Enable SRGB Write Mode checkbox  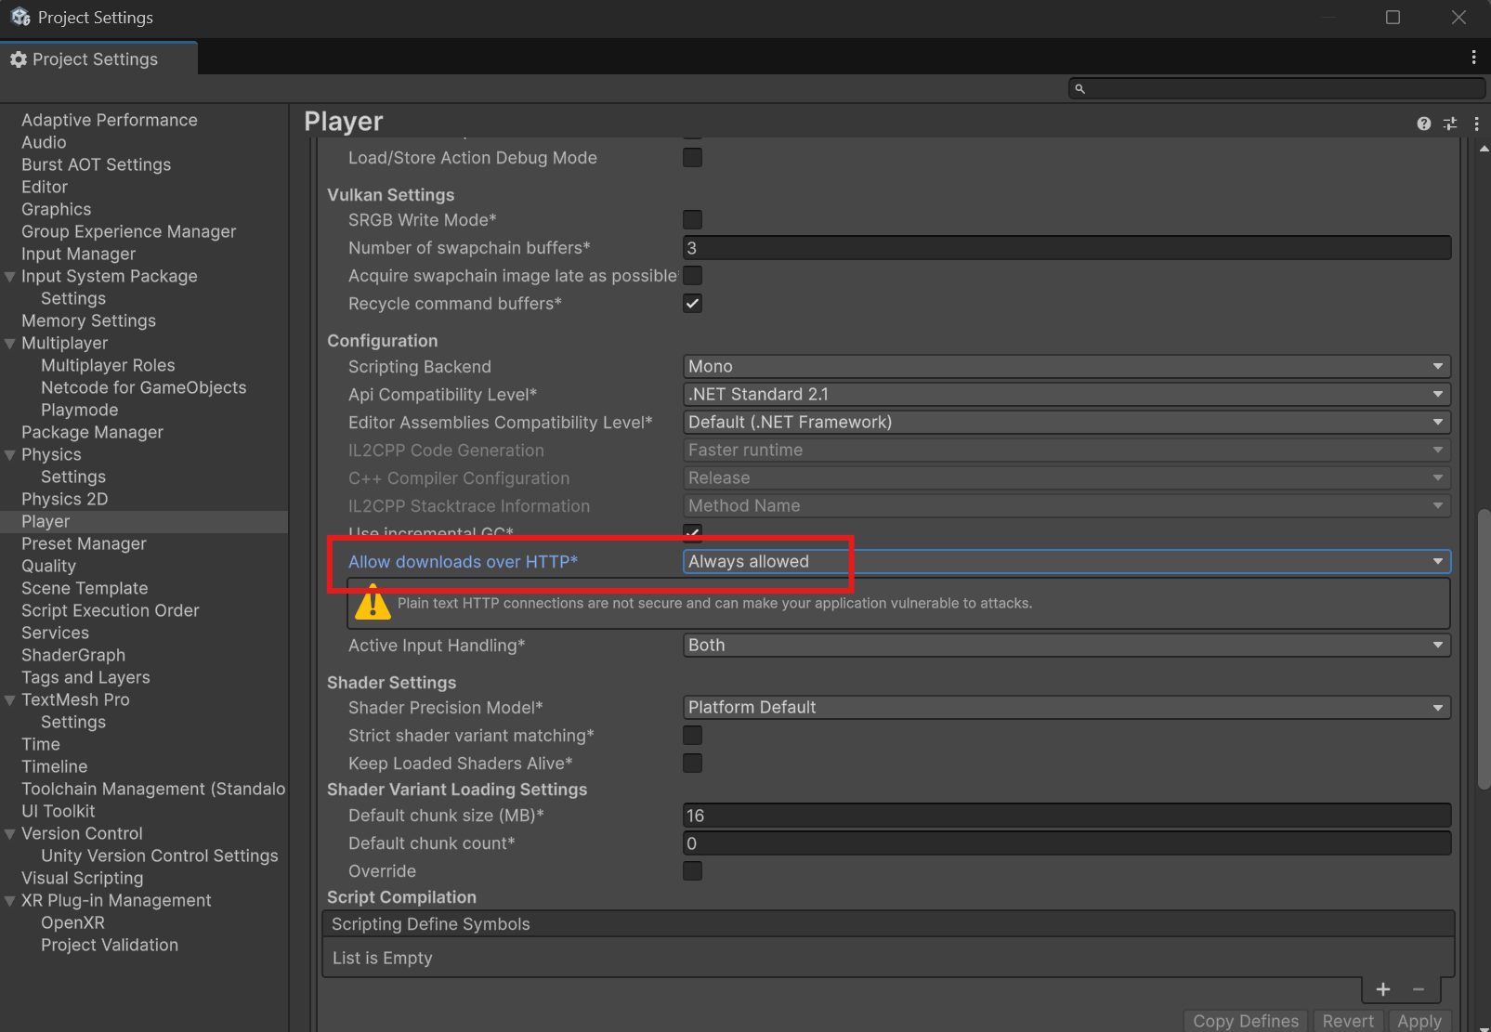[x=692, y=220]
